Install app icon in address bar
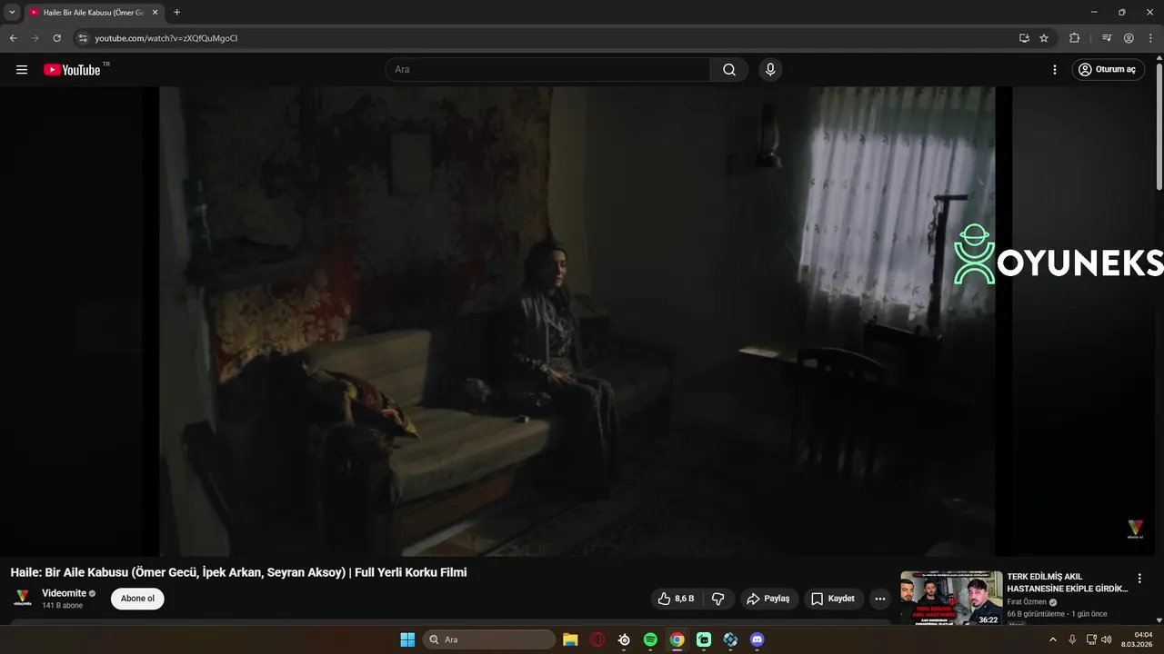The width and height of the screenshot is (1164, 654). (1024, 38)
